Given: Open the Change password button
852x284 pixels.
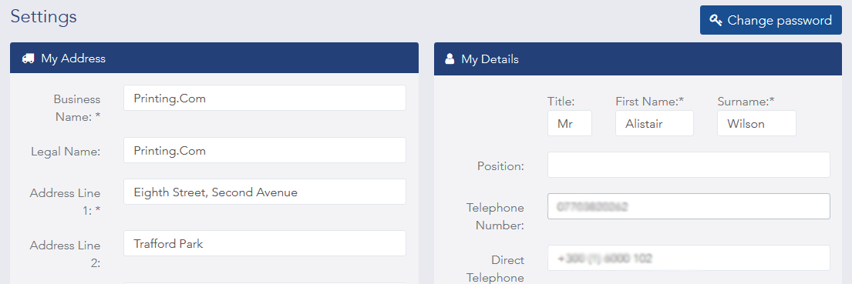Looking at the screenshot, I should [x=770, y=21].
